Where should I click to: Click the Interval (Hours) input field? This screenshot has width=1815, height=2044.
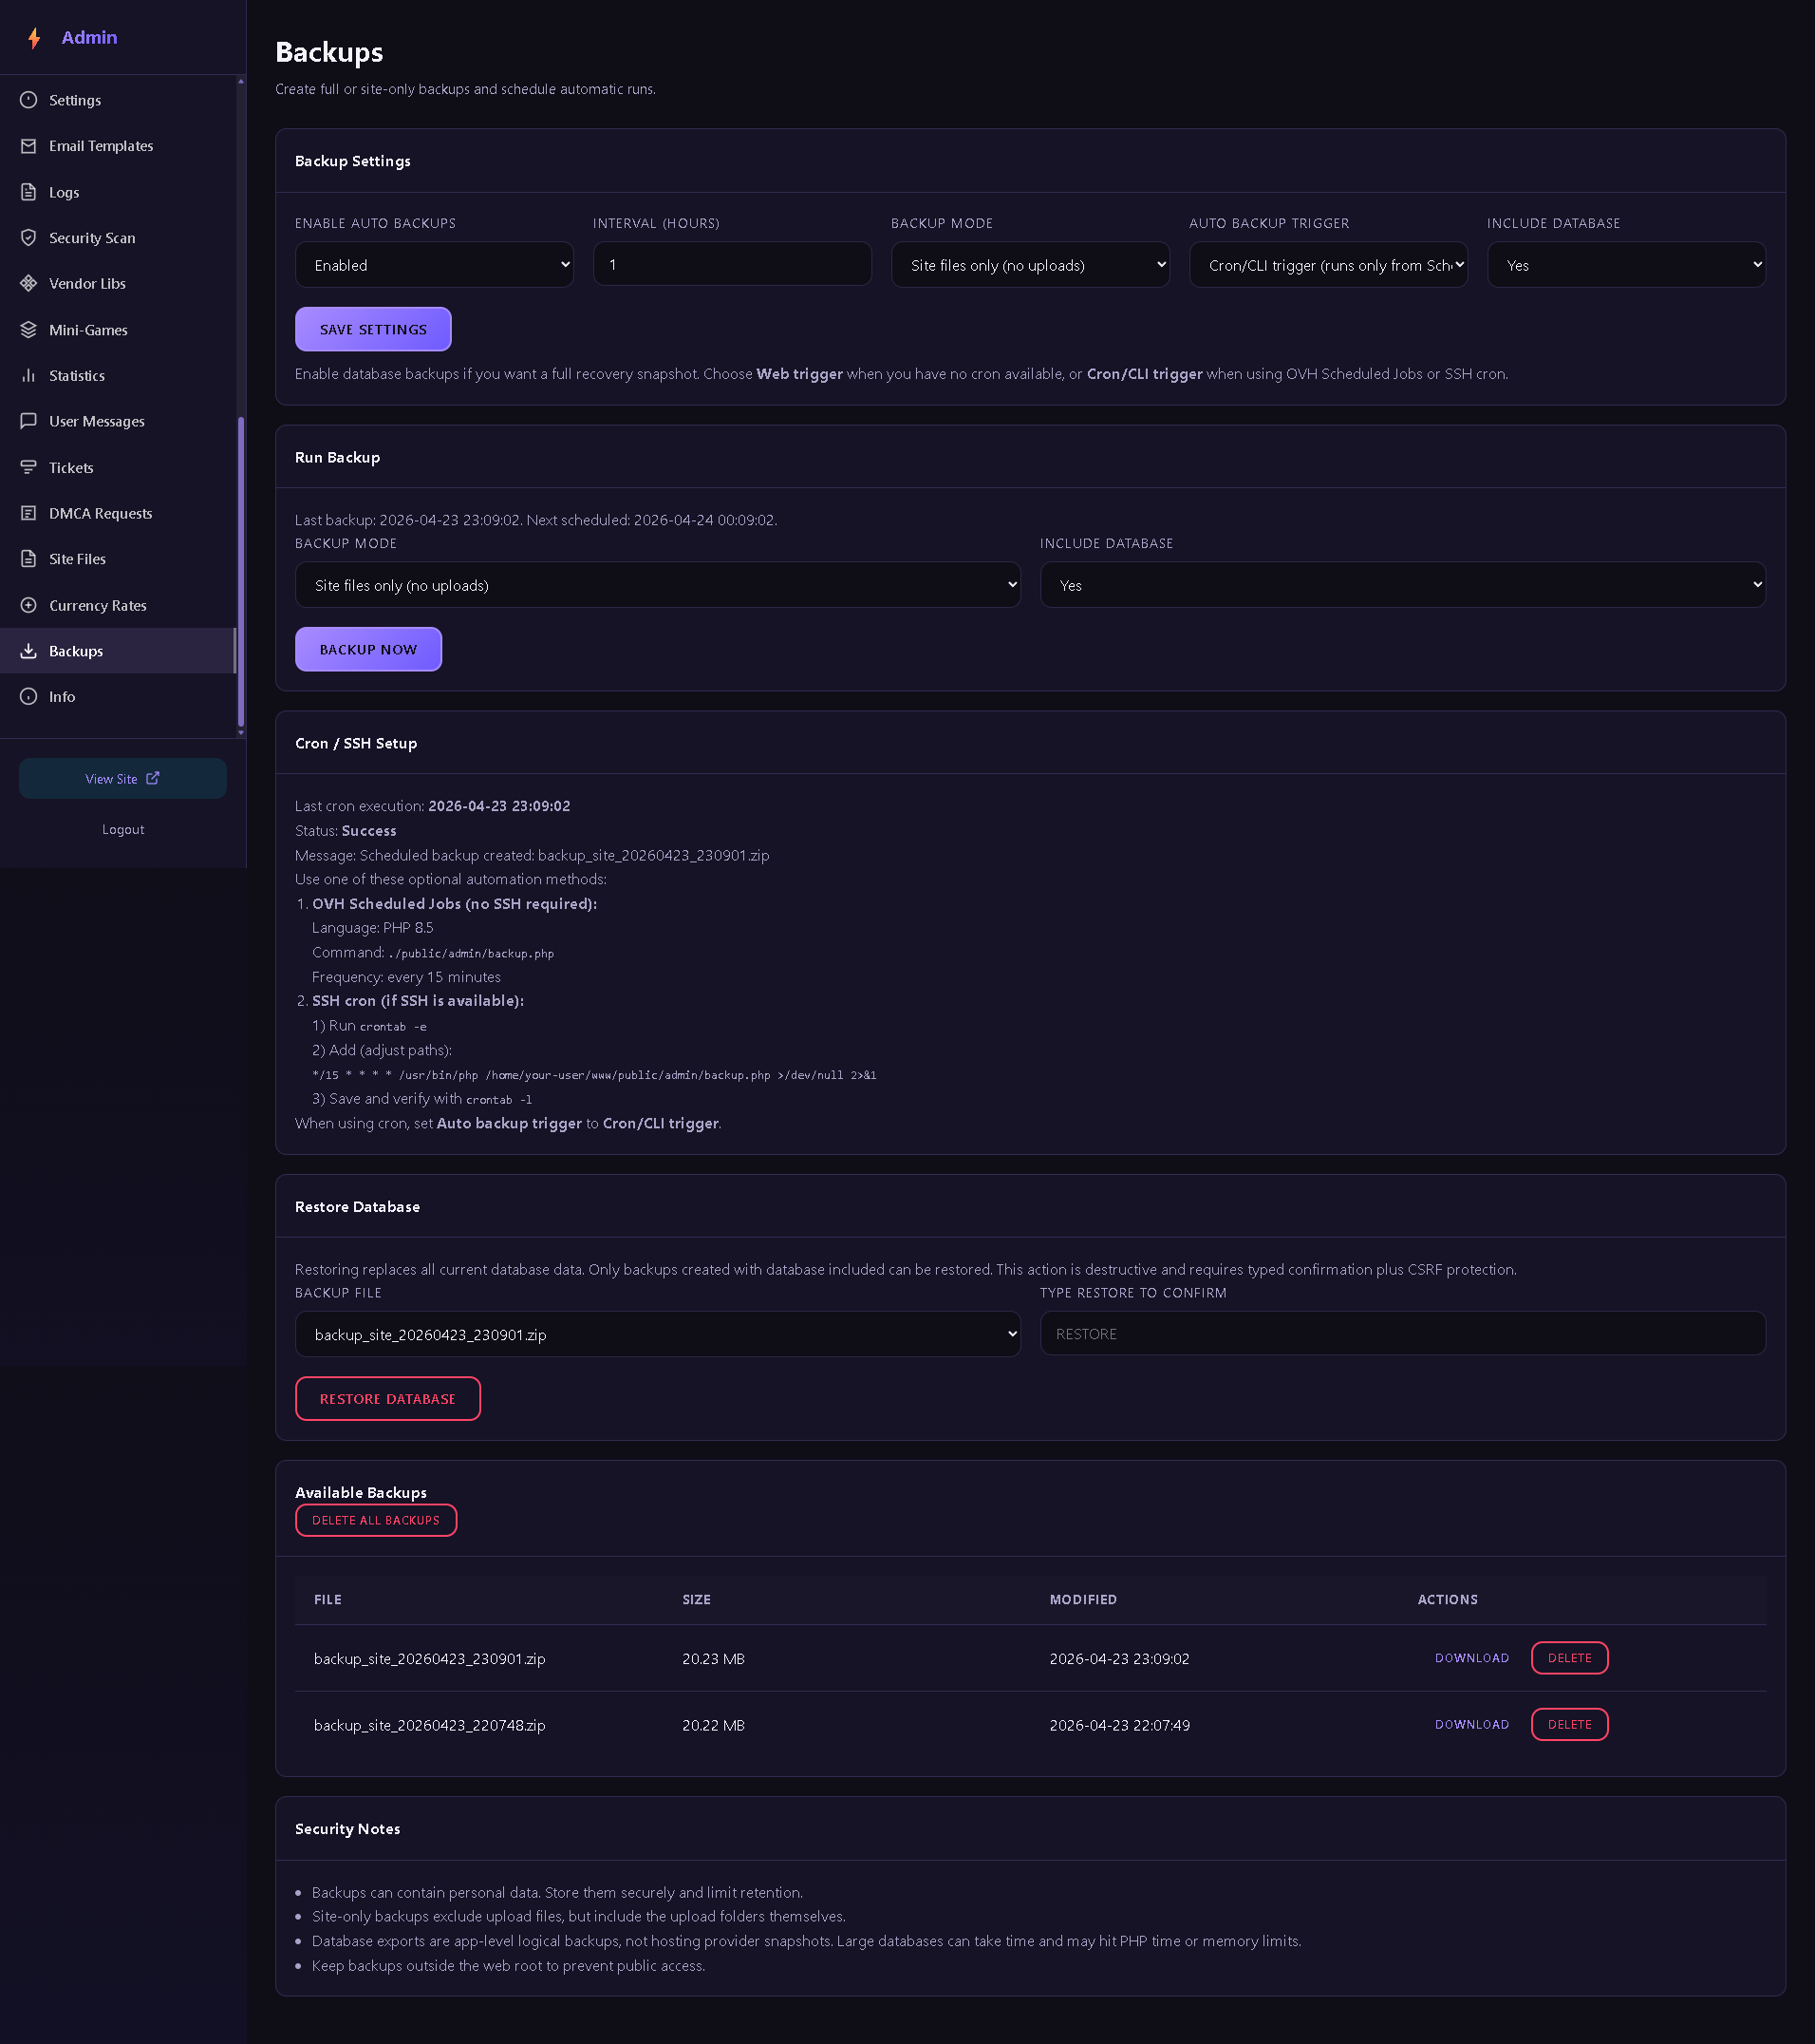tap(732, 264)
